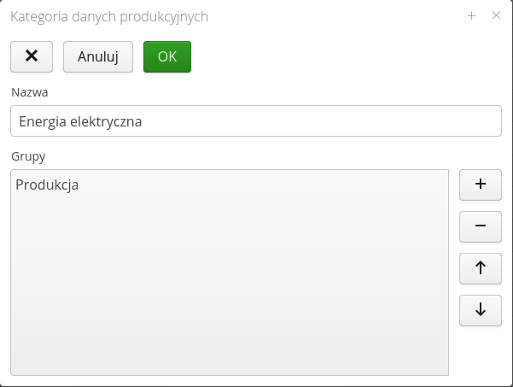This screenshot has height=387, width=513.
Task: Select the Produkcja entry in Grupy list
Action: 47,184
